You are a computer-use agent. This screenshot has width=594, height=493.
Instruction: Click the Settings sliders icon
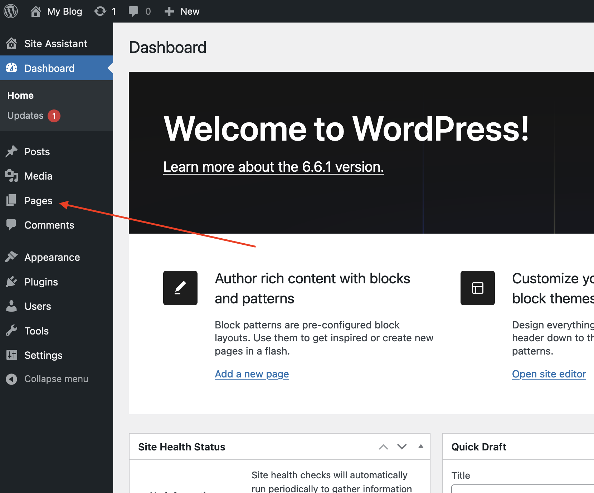pyautogui.click(x=11, y=355)
